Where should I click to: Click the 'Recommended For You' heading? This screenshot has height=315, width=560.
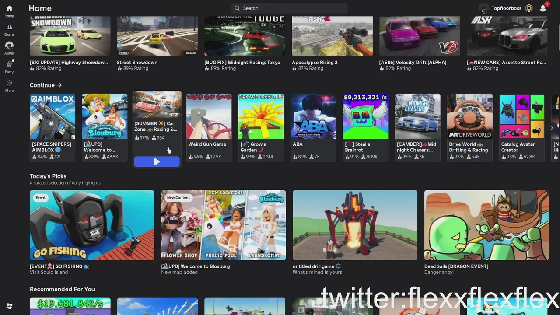tap(62, 289)
